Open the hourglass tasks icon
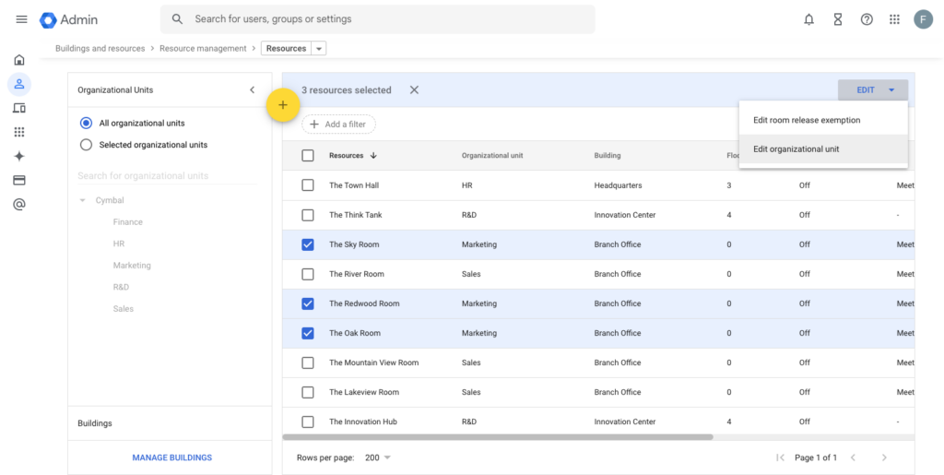Screen dimensions: 944x475 837,19
